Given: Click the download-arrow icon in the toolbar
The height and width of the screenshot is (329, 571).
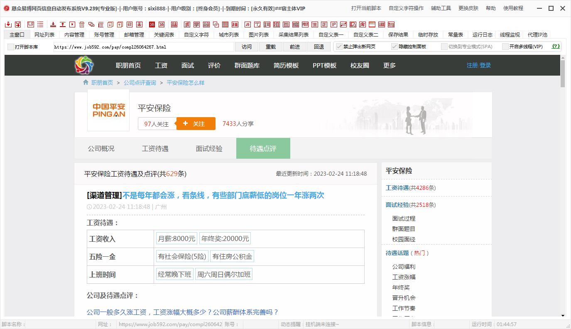Looking at the screenshot, I should pyautogui.click(x=53, y=24).
